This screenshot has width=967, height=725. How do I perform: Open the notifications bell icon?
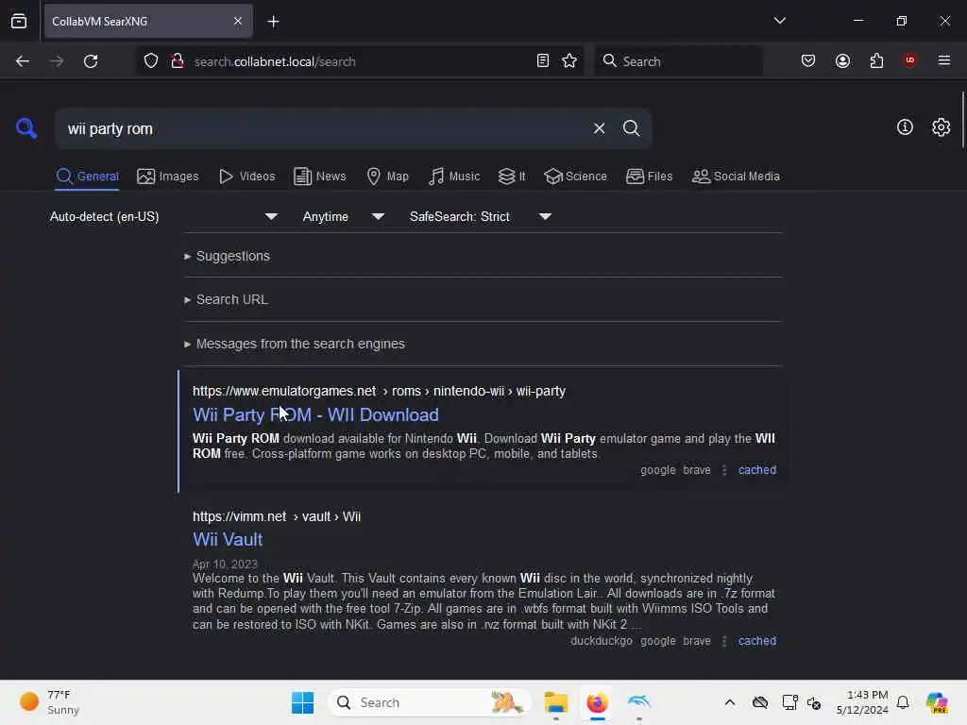903,702
